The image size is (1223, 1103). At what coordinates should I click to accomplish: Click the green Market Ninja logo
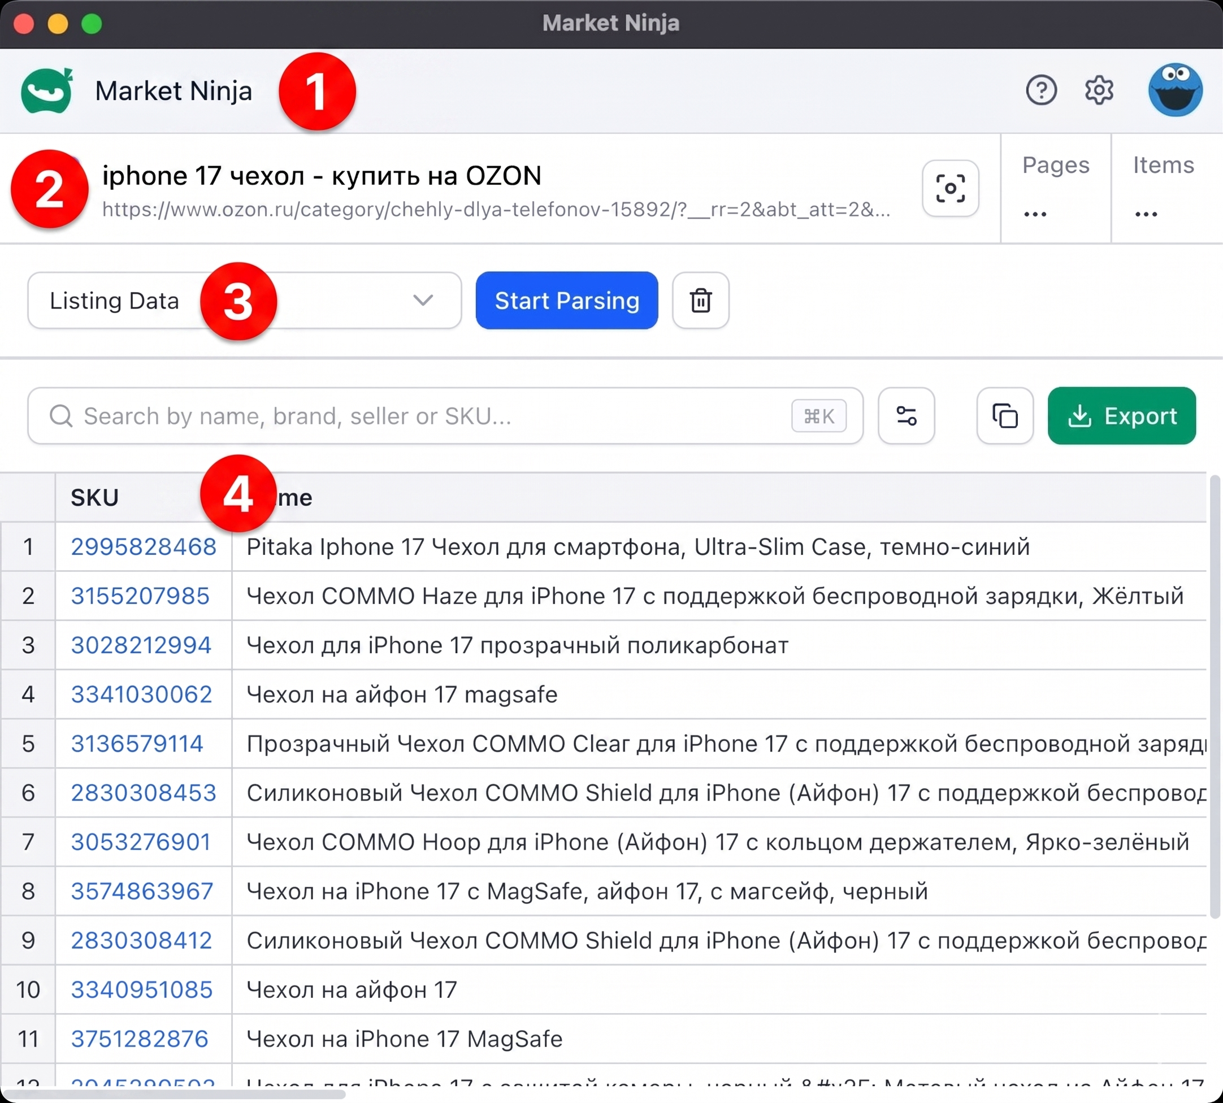[47, 91]
